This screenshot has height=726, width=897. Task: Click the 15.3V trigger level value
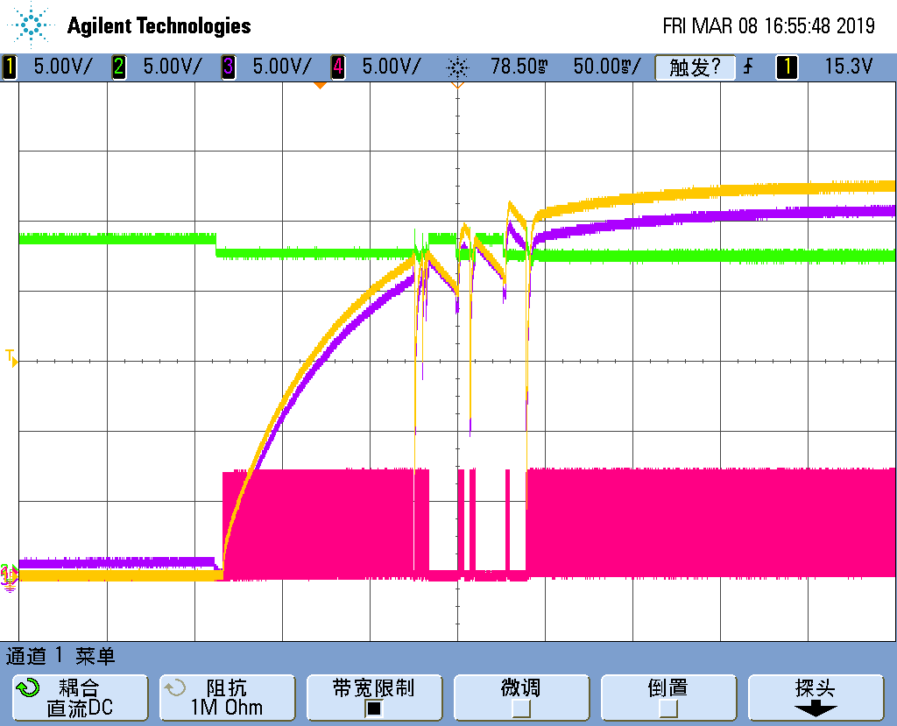[848, 67]
